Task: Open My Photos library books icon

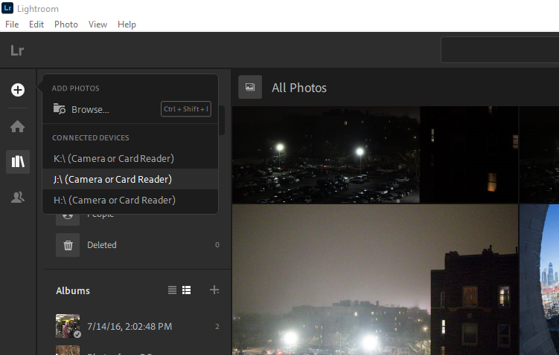Action: click(18, 162)
